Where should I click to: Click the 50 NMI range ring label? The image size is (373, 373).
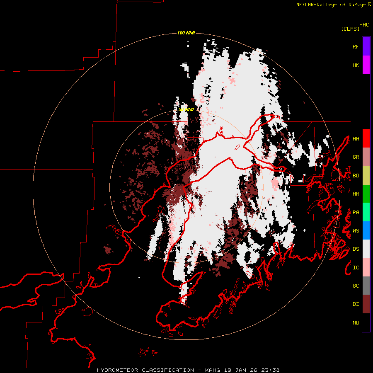click(x=186, y=109)
